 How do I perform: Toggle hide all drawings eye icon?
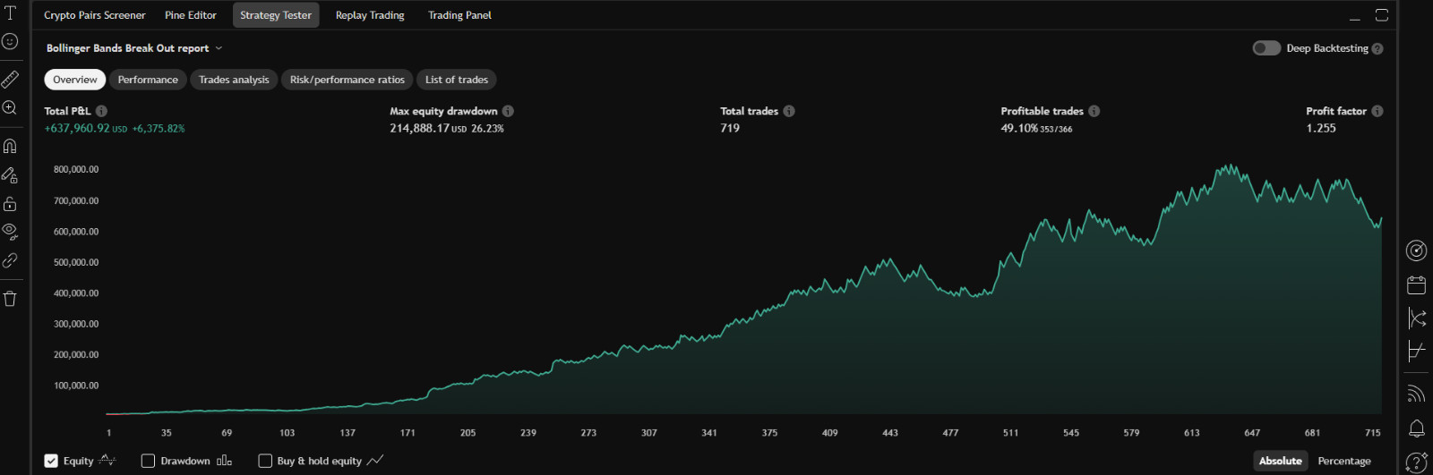click(10, 232)
